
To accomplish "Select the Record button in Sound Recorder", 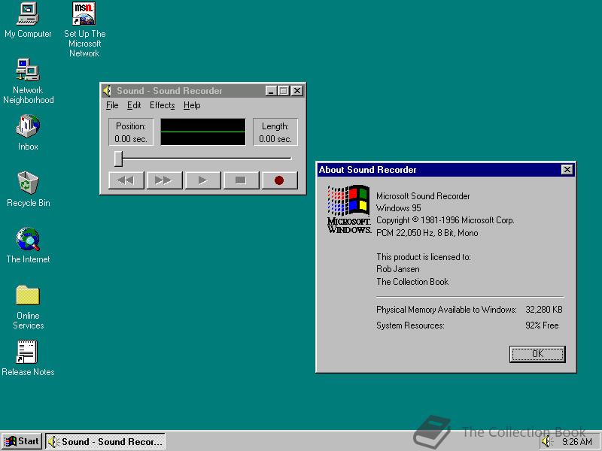I will coord(279,180).
